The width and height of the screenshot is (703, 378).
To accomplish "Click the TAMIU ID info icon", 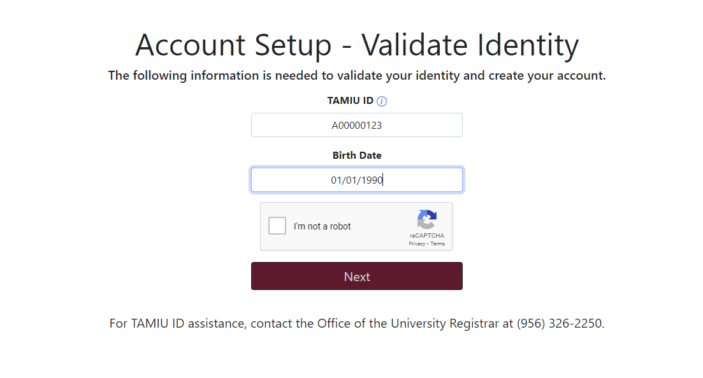I will point(382,101).
